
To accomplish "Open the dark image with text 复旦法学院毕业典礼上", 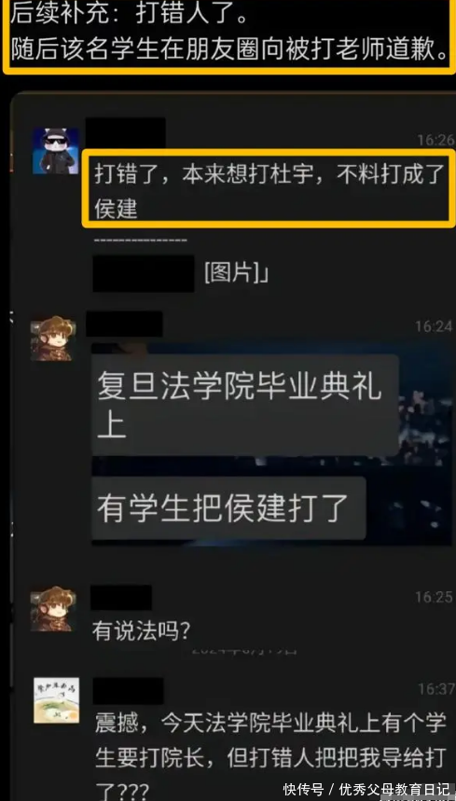I will pyautogui.click(x=271, y=444).
